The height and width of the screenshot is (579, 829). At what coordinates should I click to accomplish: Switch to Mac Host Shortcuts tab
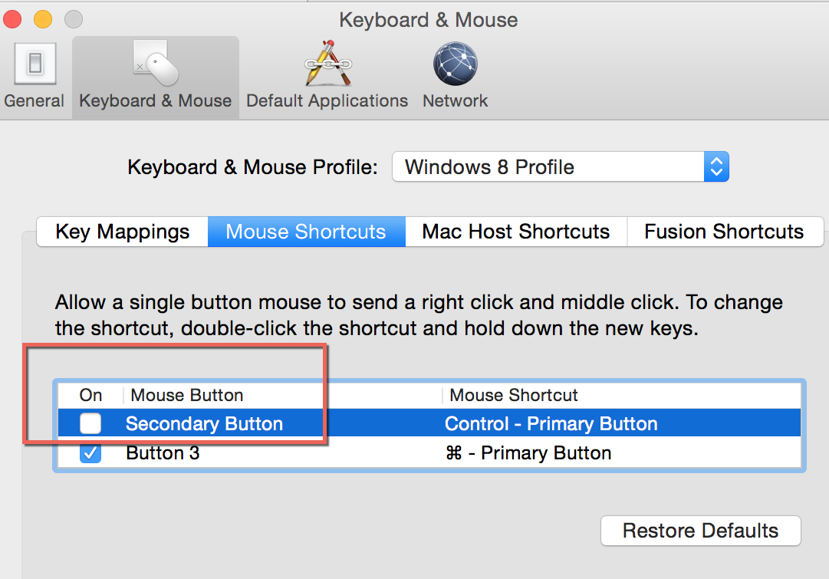point(516,232)
